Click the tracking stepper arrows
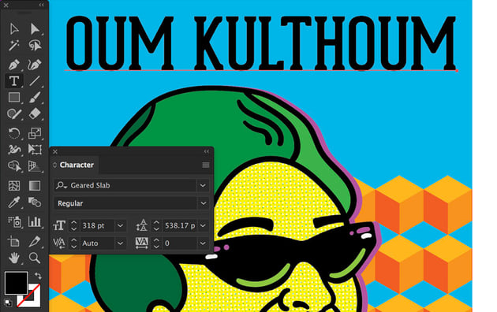The width and height of the screenshot is (497, 312). click(x=156, y=243)
